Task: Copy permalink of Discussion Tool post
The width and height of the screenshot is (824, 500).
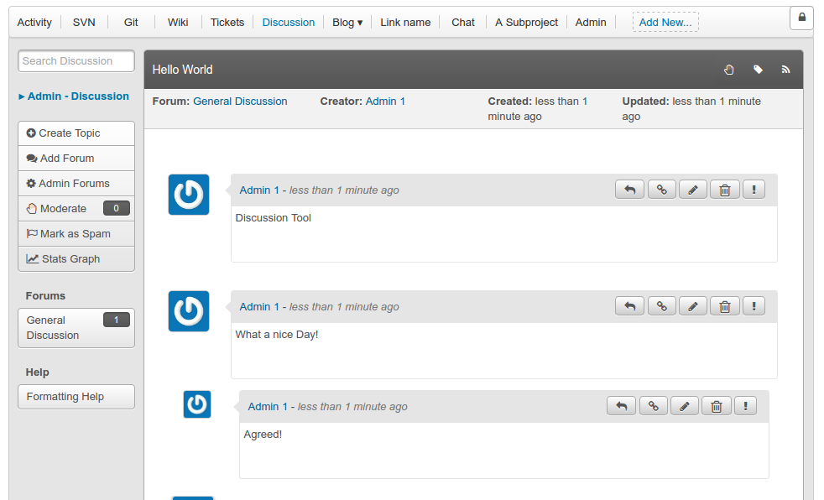Action: [x=661, y=190]
